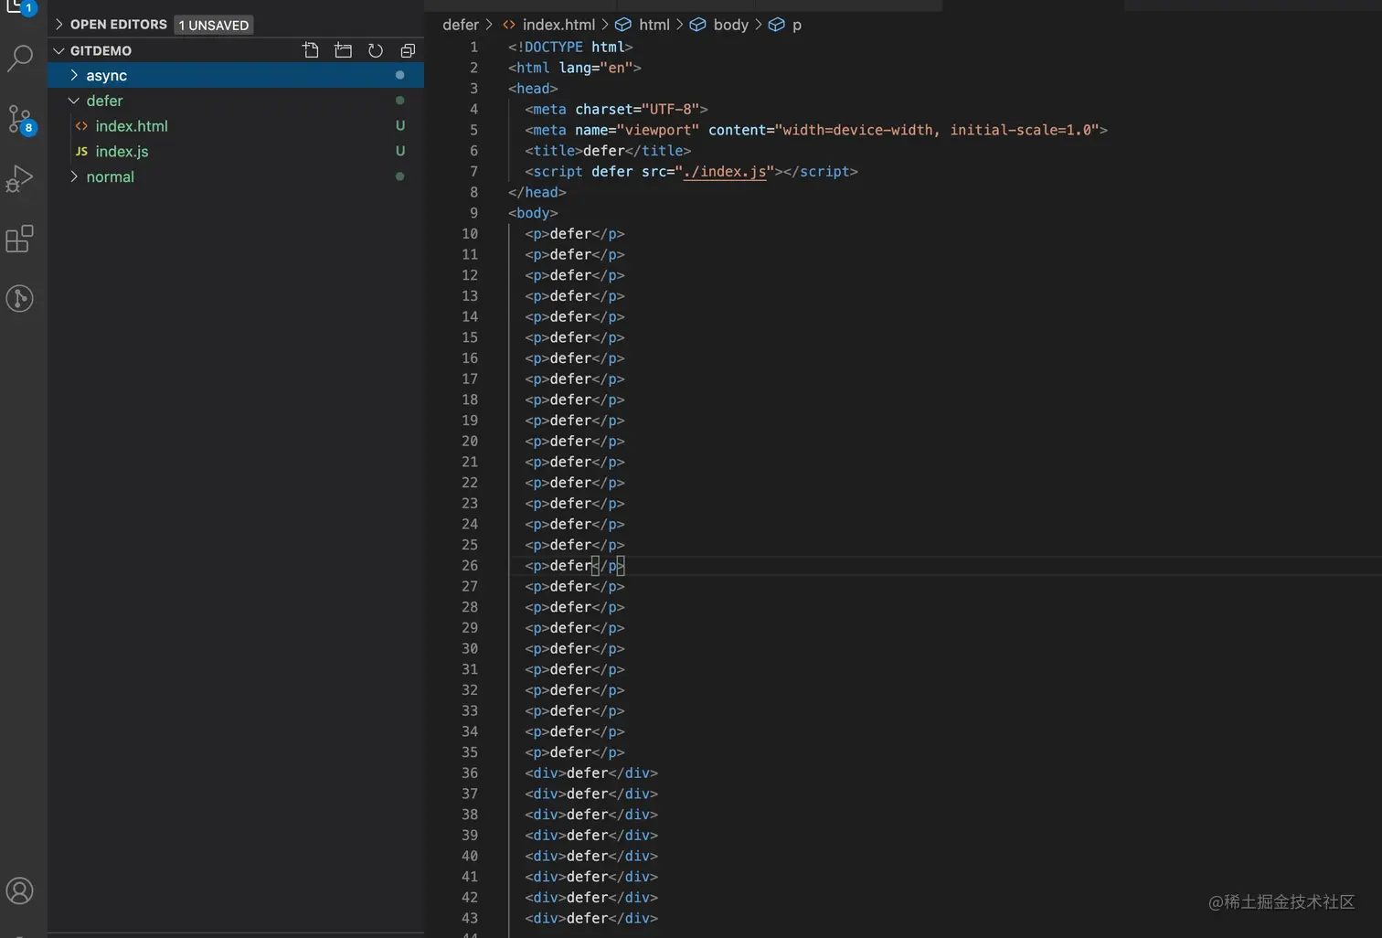Click the New Folder icon in GITDEMO

(x=344, y=50)
